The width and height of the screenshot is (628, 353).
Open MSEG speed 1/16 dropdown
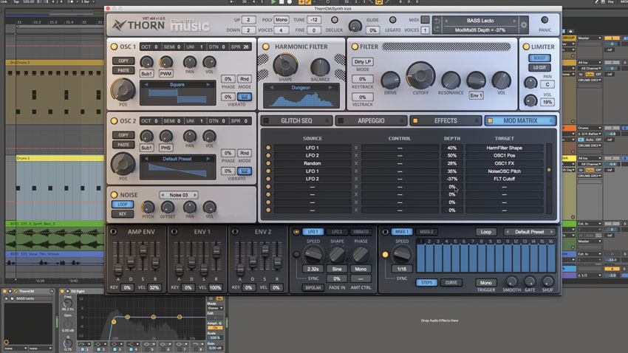[402, 269]
